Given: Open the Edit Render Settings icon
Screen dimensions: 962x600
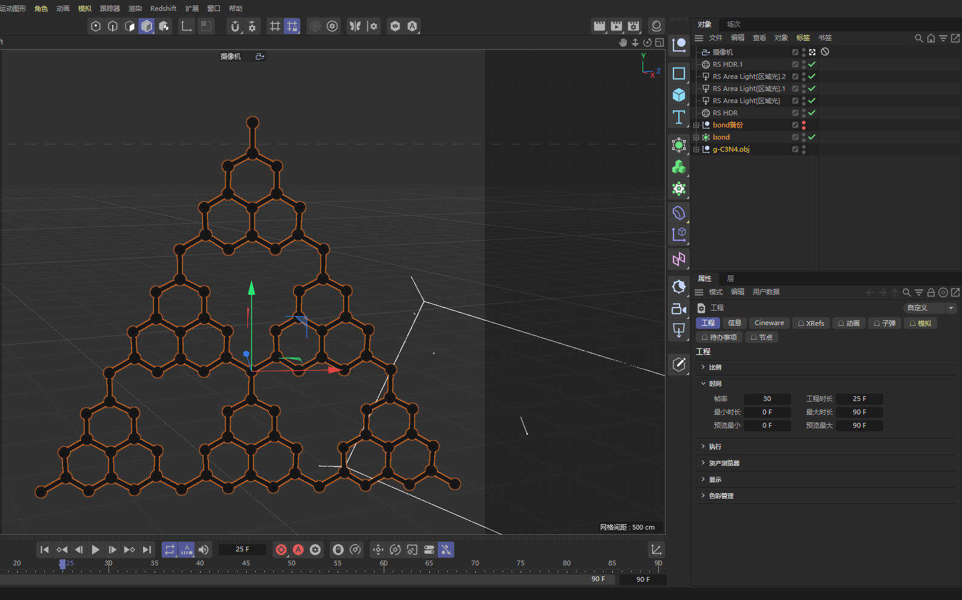Looking at the screenshot, I should point(633,26).
